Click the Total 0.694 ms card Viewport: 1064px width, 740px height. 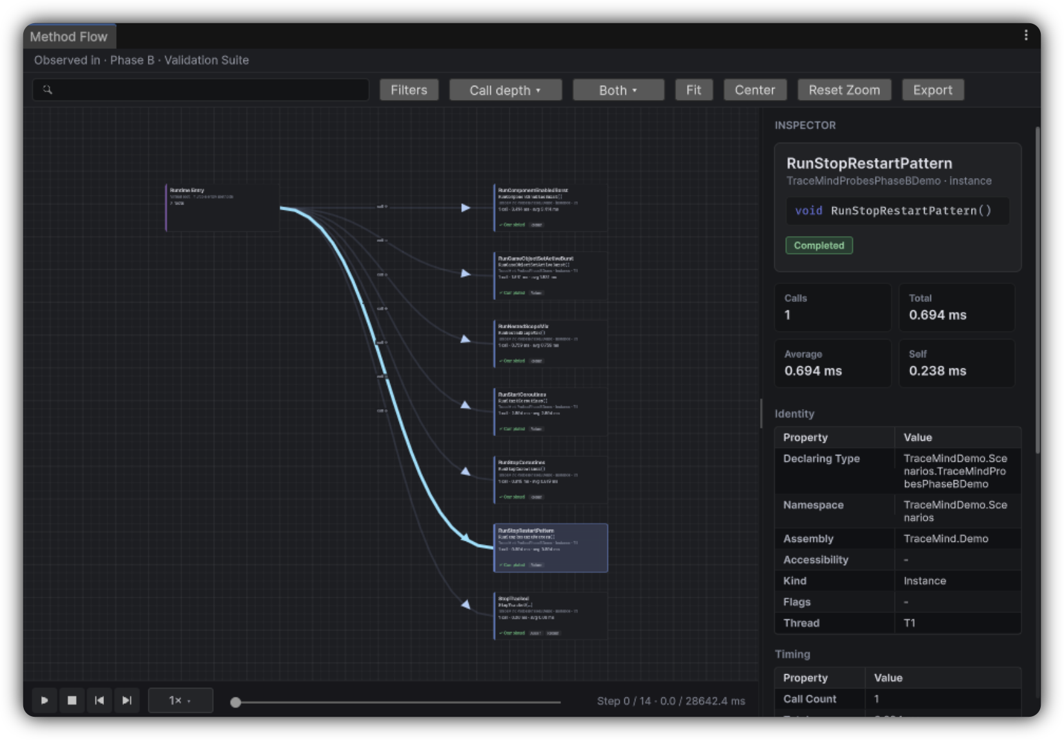click(x=957, y=307)
